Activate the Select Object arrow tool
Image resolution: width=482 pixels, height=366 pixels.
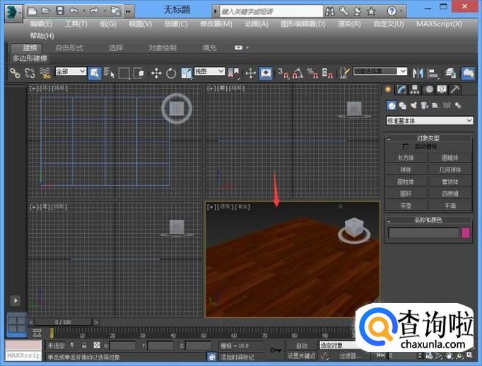tap(95, 73)
